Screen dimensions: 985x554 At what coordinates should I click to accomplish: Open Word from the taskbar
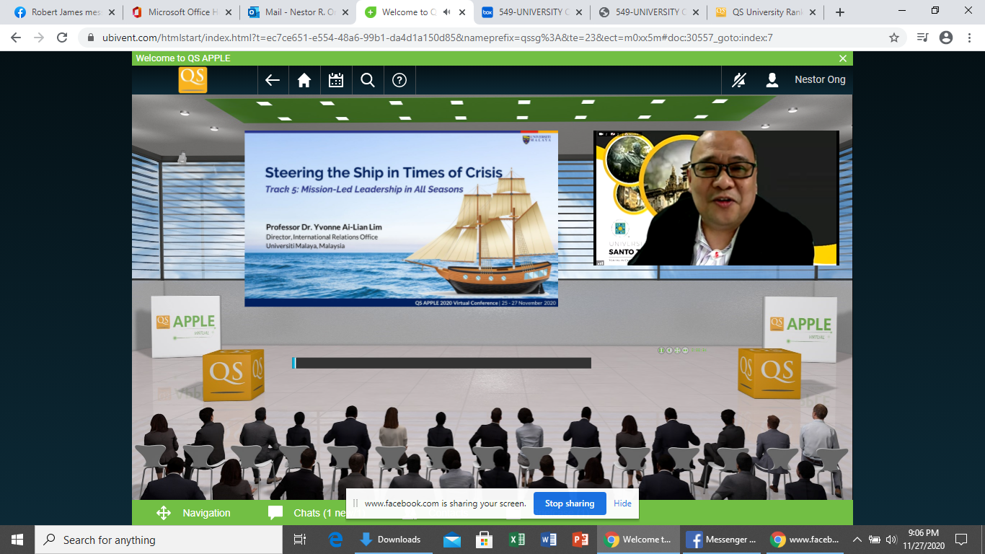click(548, 540)
